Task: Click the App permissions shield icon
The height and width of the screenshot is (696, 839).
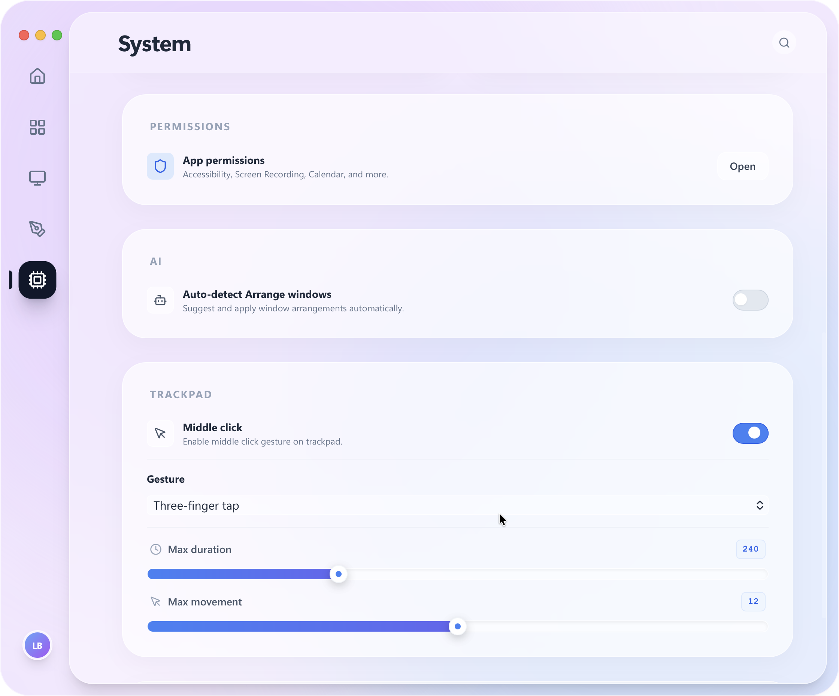Action: pyautogui.click(x=160, y=166)
